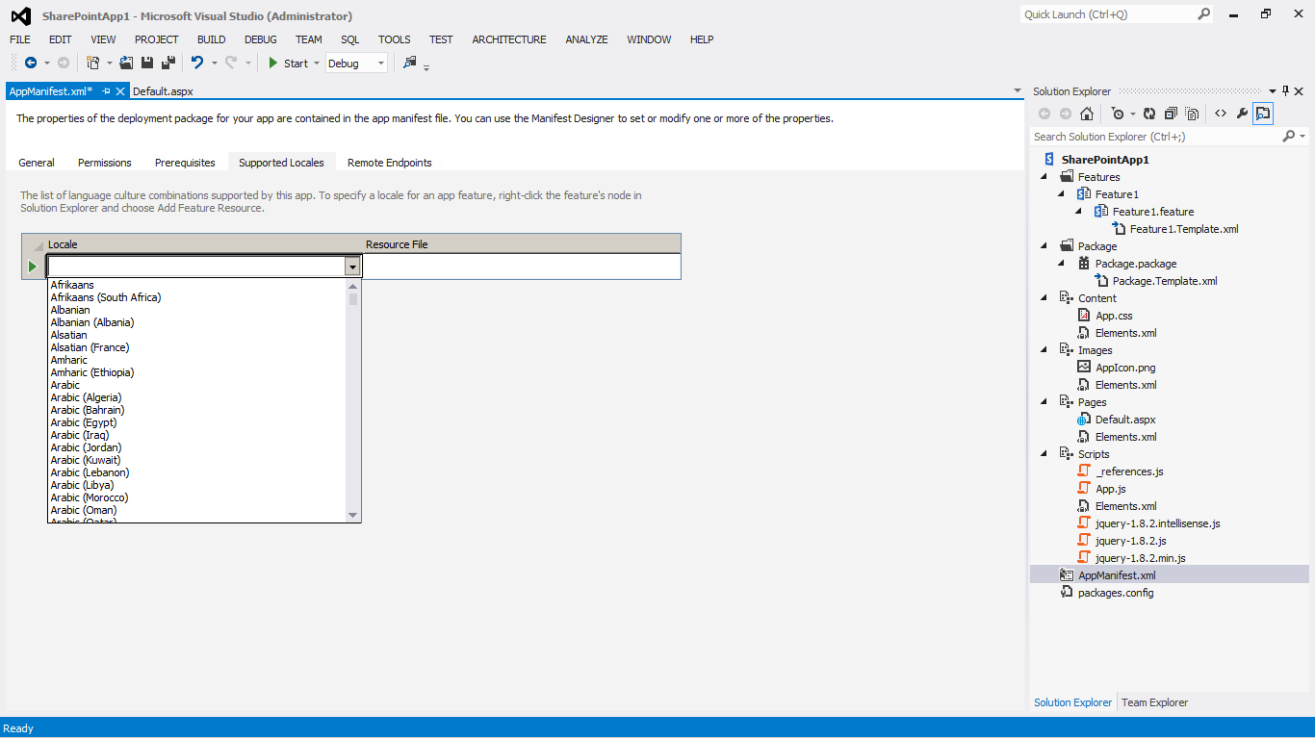Open the FILE menu
The width and height of the screenshot is (1315, 739).
pyautogui.click(x=20, y=39)
